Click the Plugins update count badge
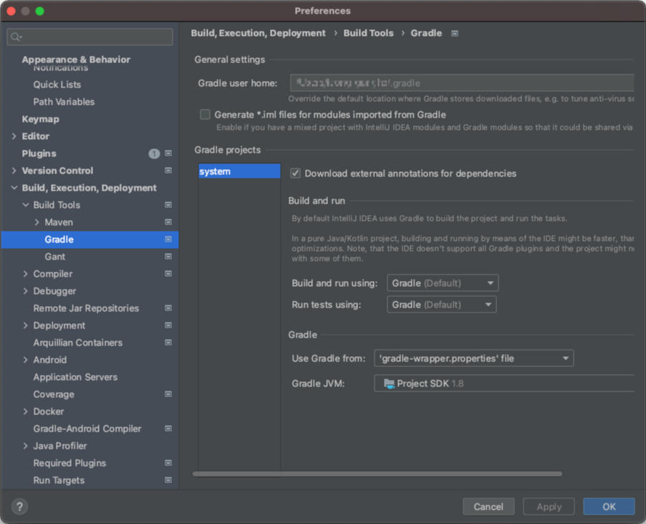646x524 pixels. click(154, 154)
